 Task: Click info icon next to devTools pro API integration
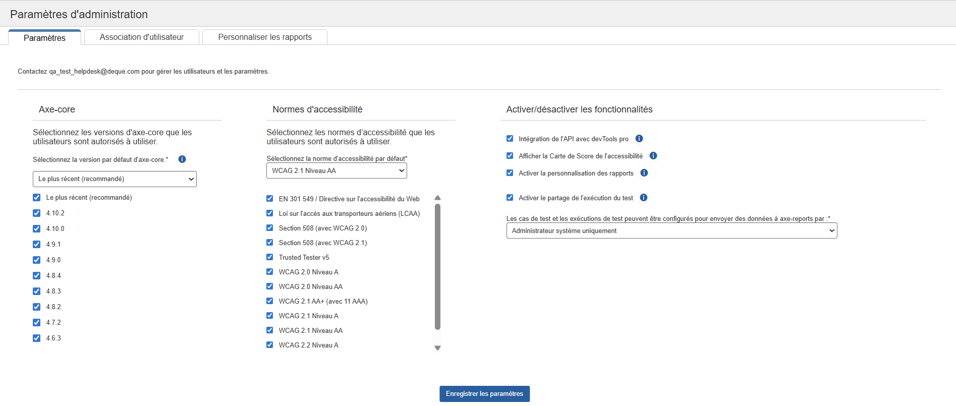click(639, 139)
